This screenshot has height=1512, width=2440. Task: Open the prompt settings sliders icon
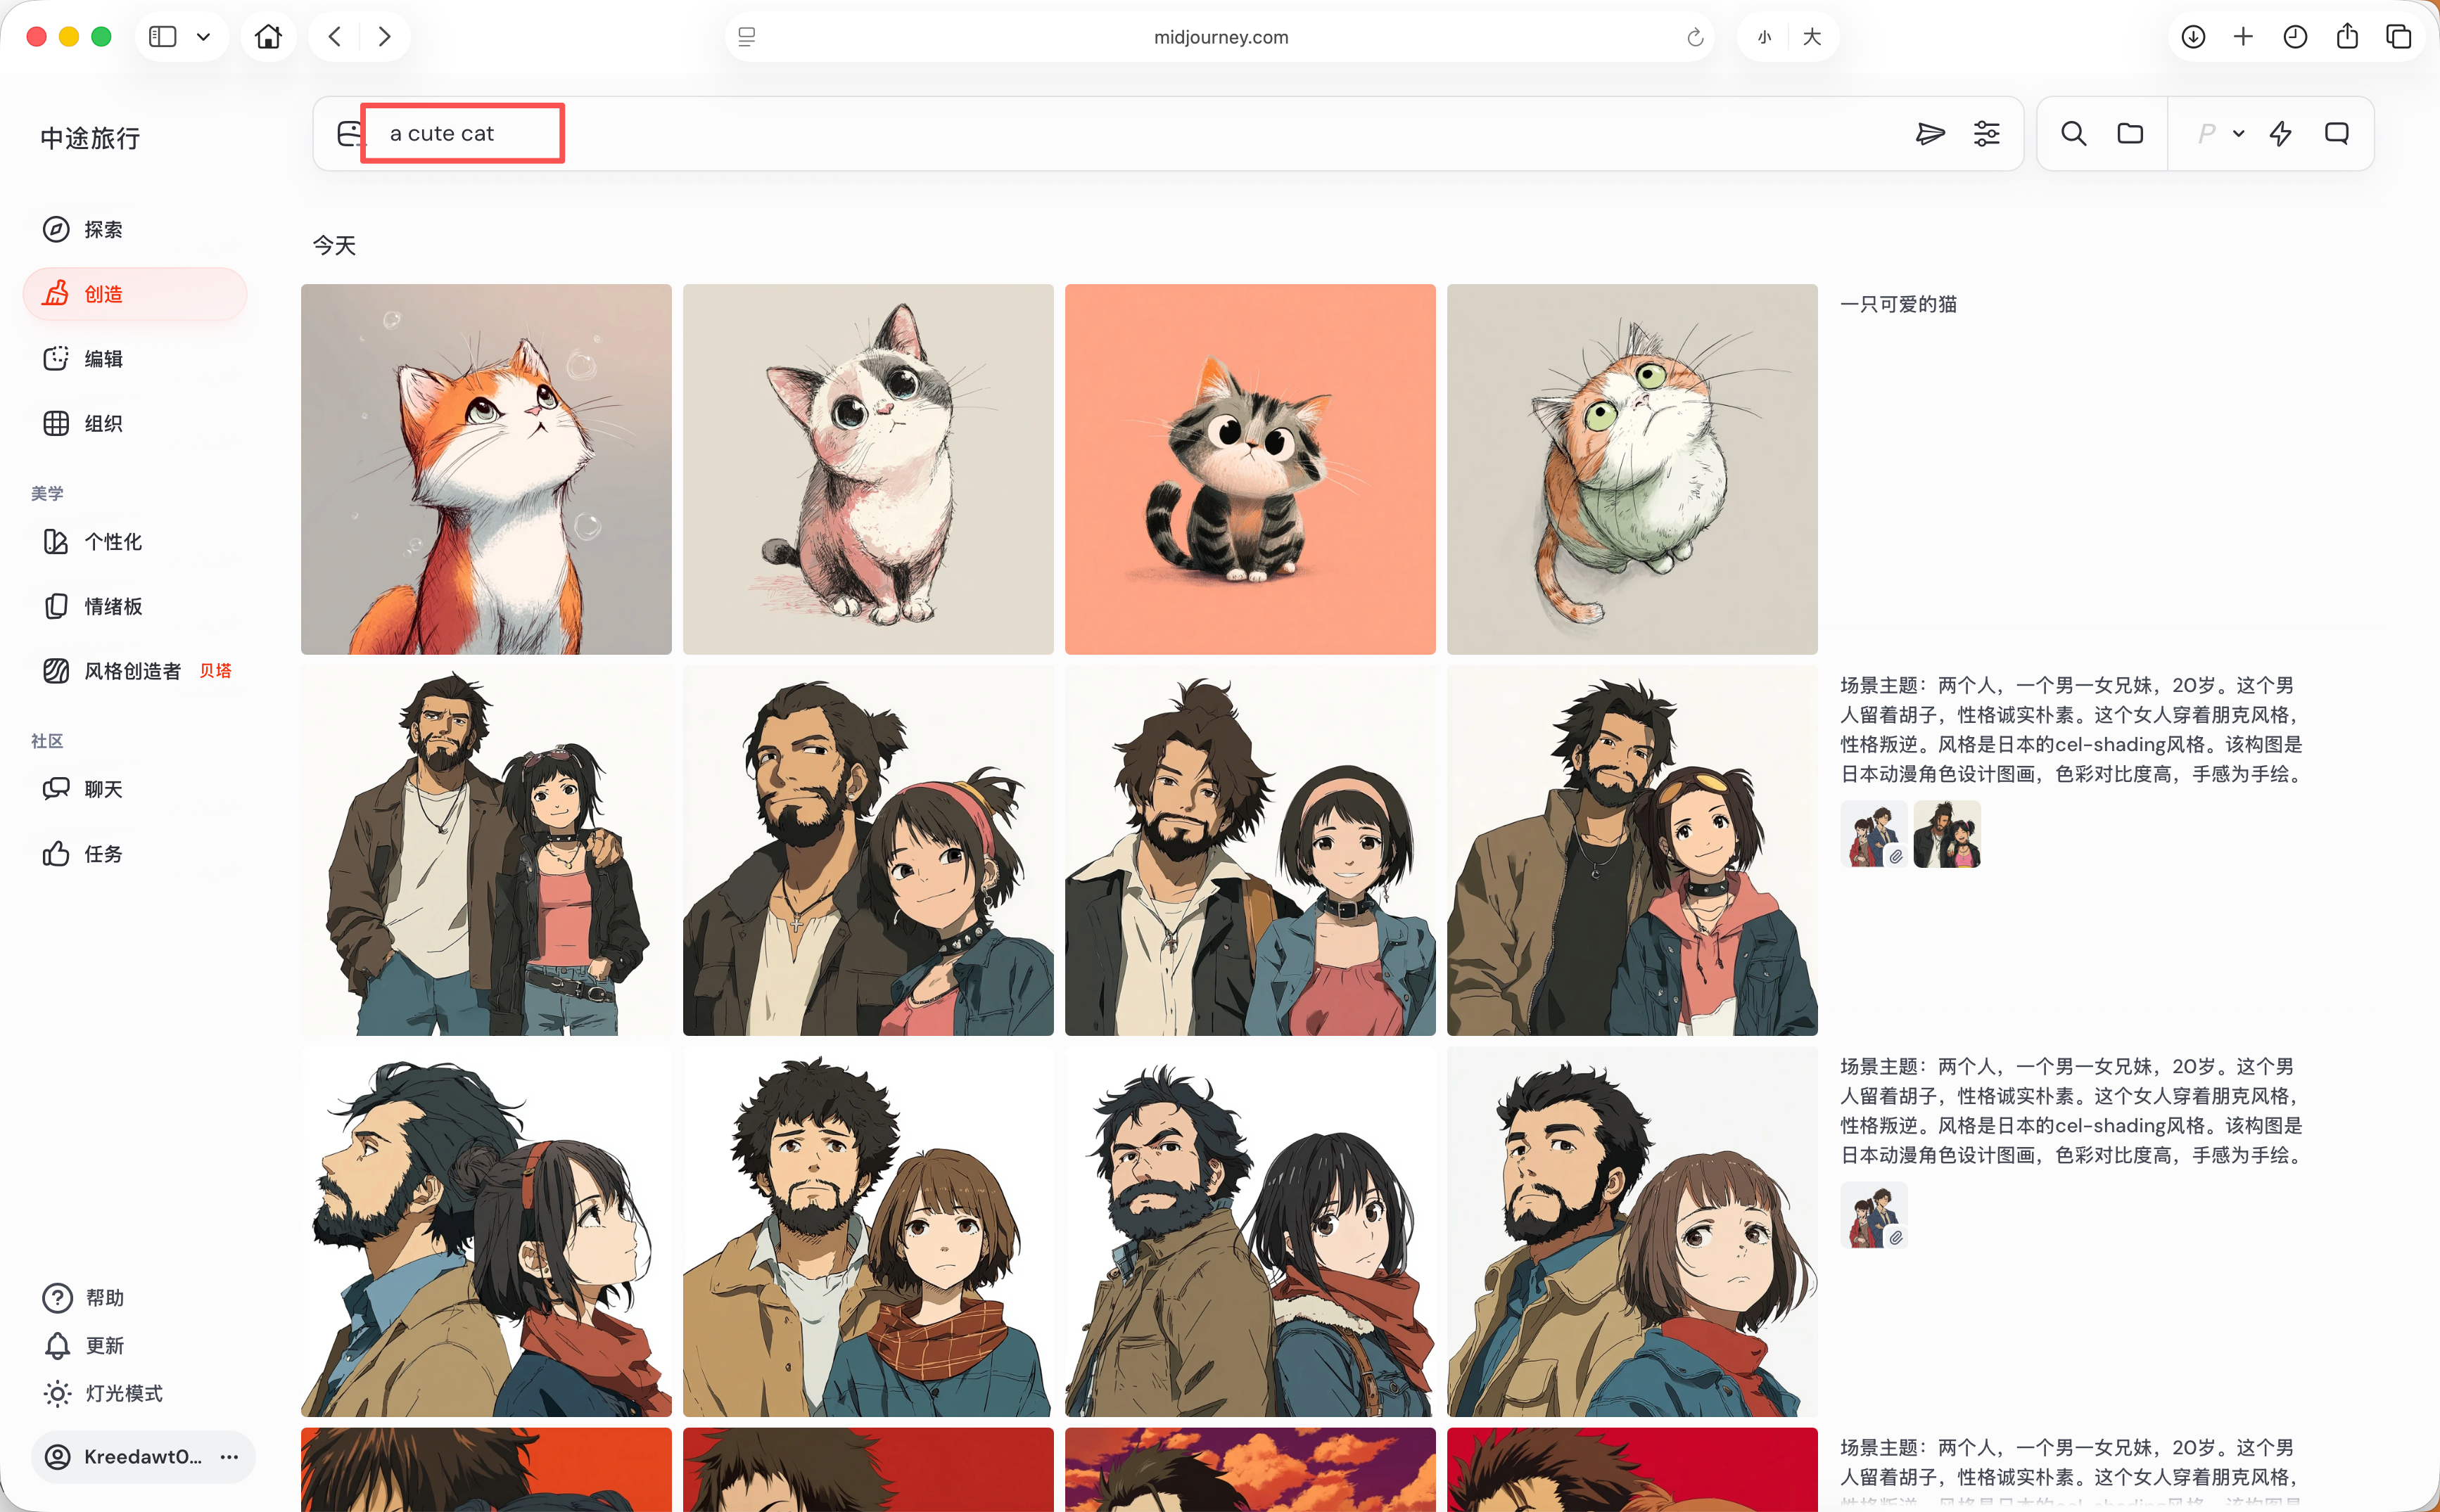1985,134
